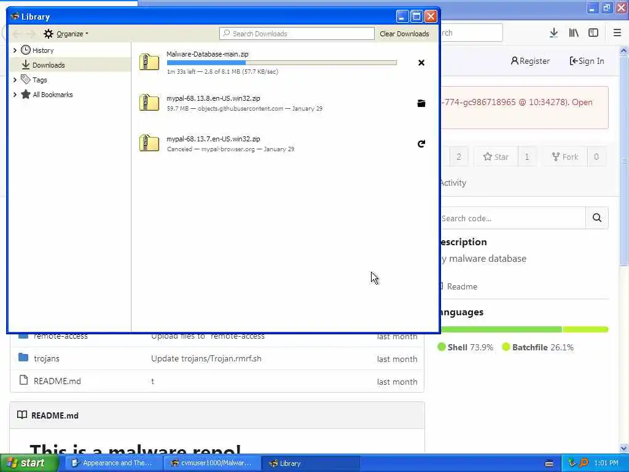Image resolution: width=629 pixels, height=472 pixels.
Task: Click the Malware-Database-main.zip download progress bar
Action: (281, 63)
